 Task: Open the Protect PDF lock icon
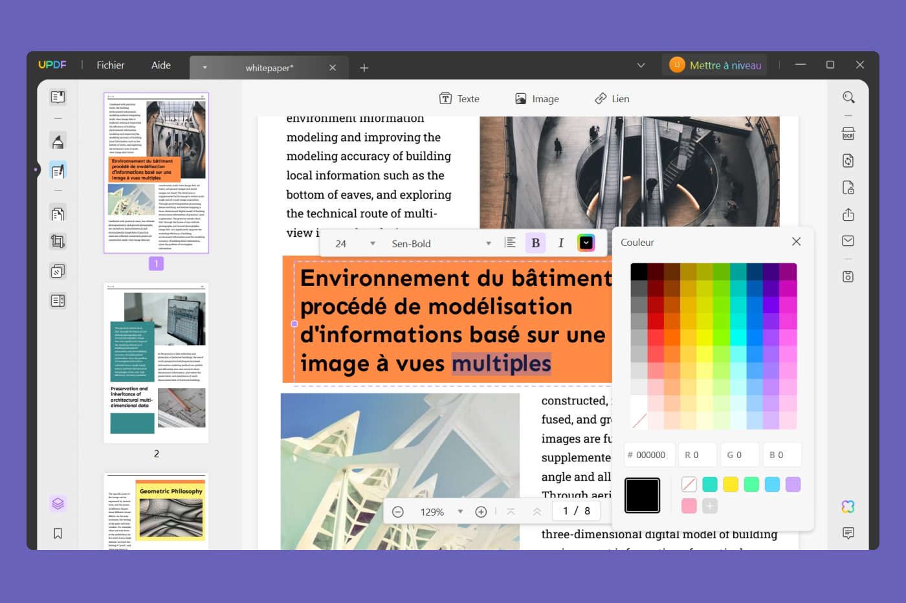point(848,188)
